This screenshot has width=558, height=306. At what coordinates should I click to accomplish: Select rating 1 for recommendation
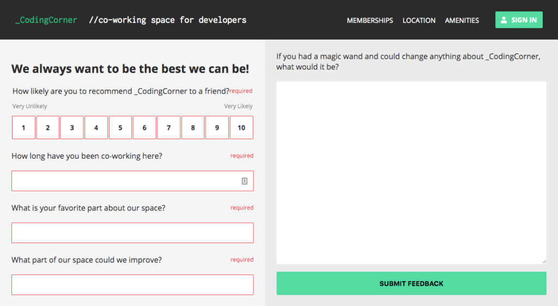23,127
